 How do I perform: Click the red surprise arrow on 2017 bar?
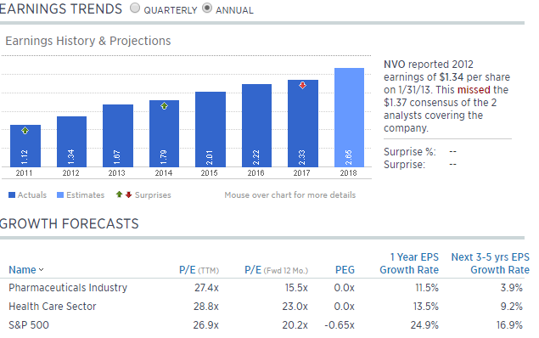coord(302,85)
